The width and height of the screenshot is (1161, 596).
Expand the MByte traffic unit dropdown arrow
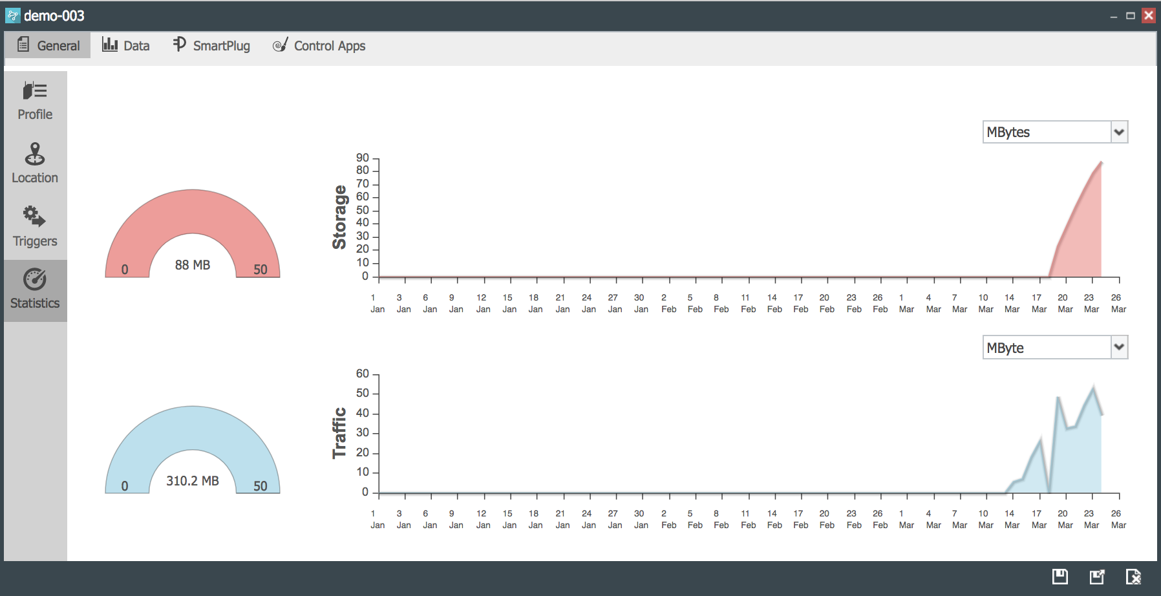point(1119,348)
